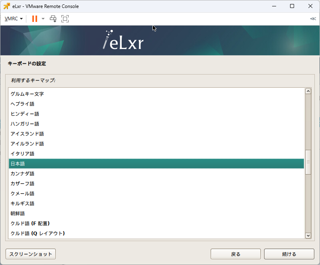Click the scrollbar up arrow

coord(308,91)
